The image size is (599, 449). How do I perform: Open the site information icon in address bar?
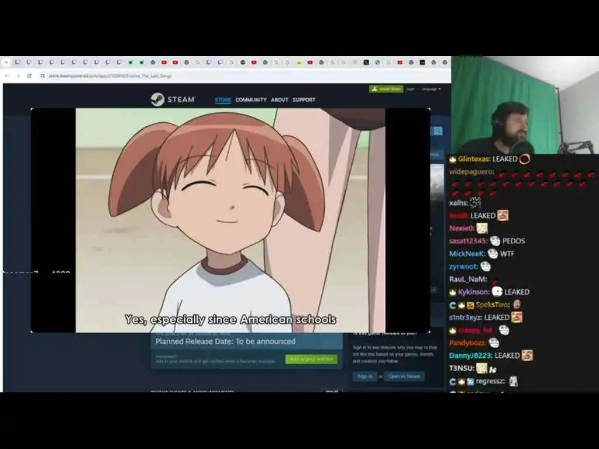coord(42,76)
